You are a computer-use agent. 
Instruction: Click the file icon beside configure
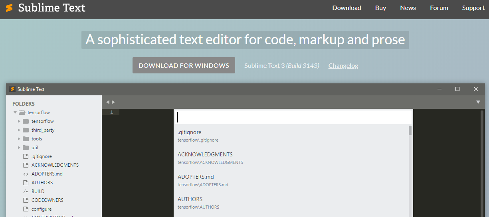pos(26,209)
